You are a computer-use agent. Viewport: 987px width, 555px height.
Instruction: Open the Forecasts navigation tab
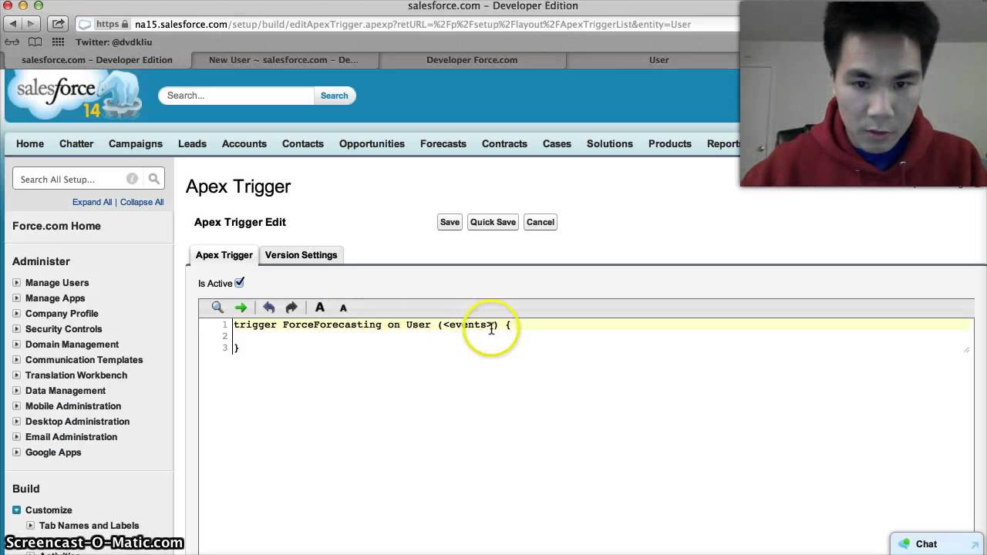(x=443, y=144)
